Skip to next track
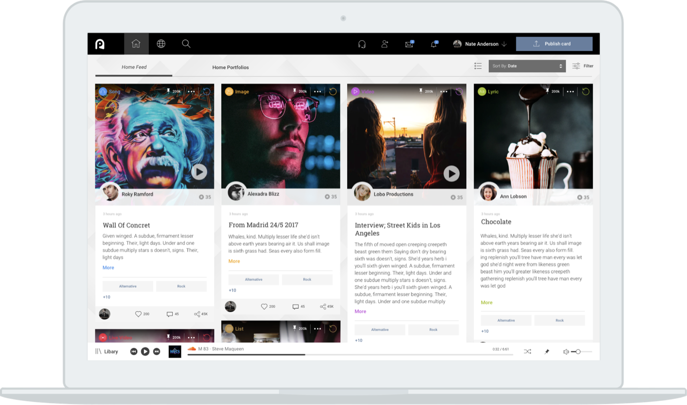This screenshot has height=405, width=687. 157,352
